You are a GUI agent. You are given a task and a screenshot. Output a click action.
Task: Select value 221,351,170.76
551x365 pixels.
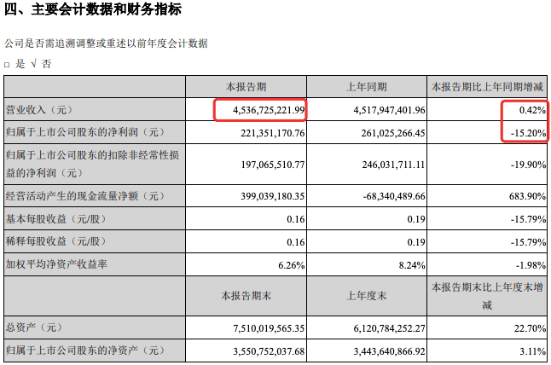coord(273,133)
